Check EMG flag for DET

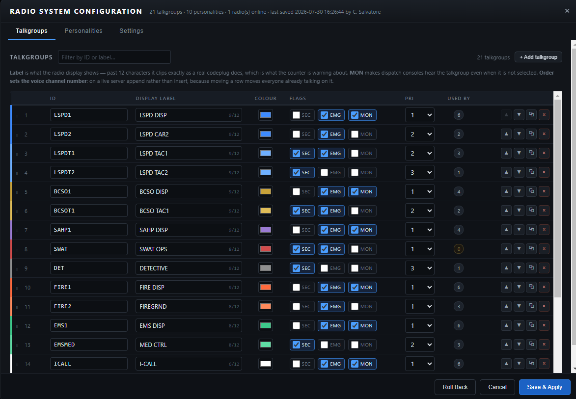pyautogui.click(x=330, y=268)
